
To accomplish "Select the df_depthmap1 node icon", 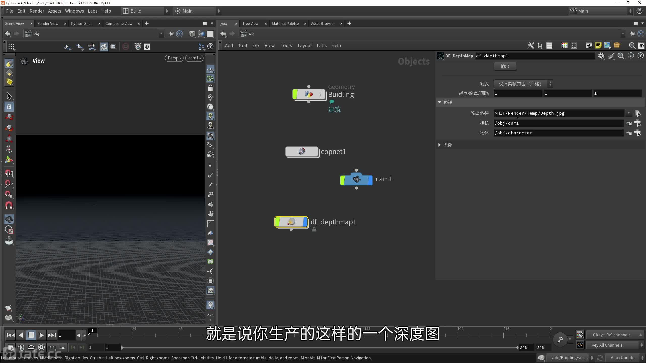I will click(x=291, y=222).
